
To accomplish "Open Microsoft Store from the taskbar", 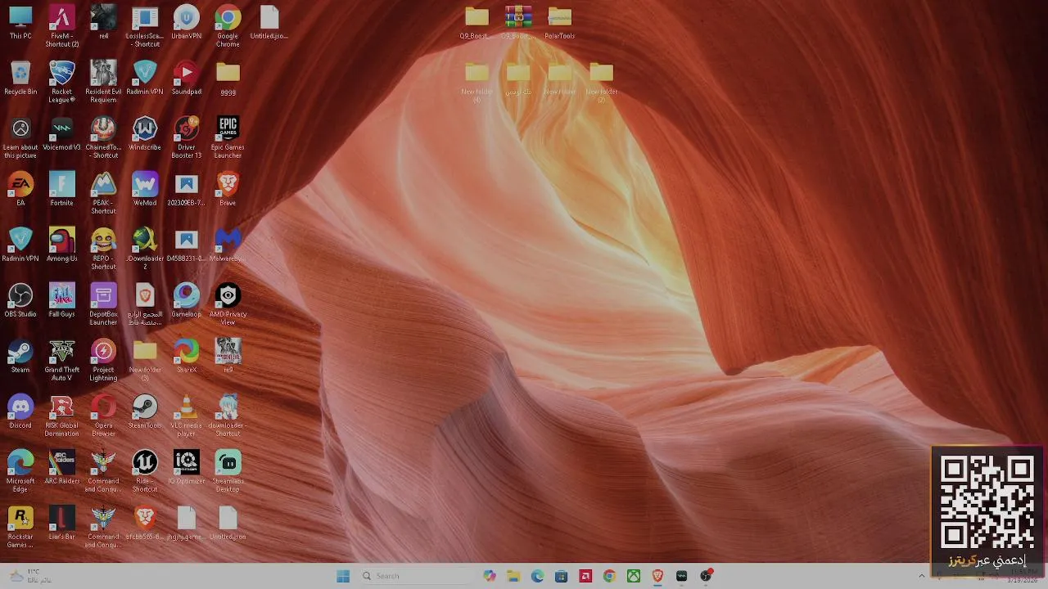I will [562, 576].
